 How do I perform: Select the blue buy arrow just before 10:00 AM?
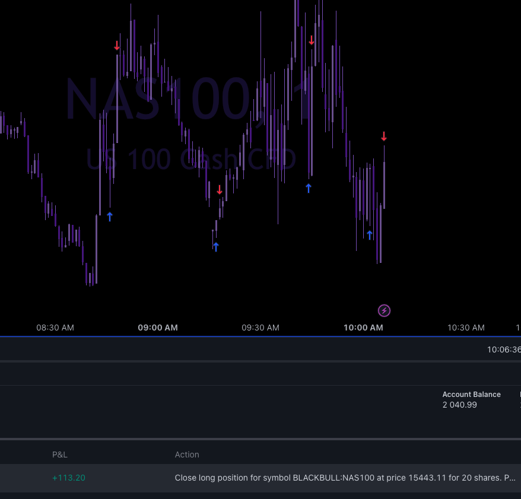pos(308,188)
